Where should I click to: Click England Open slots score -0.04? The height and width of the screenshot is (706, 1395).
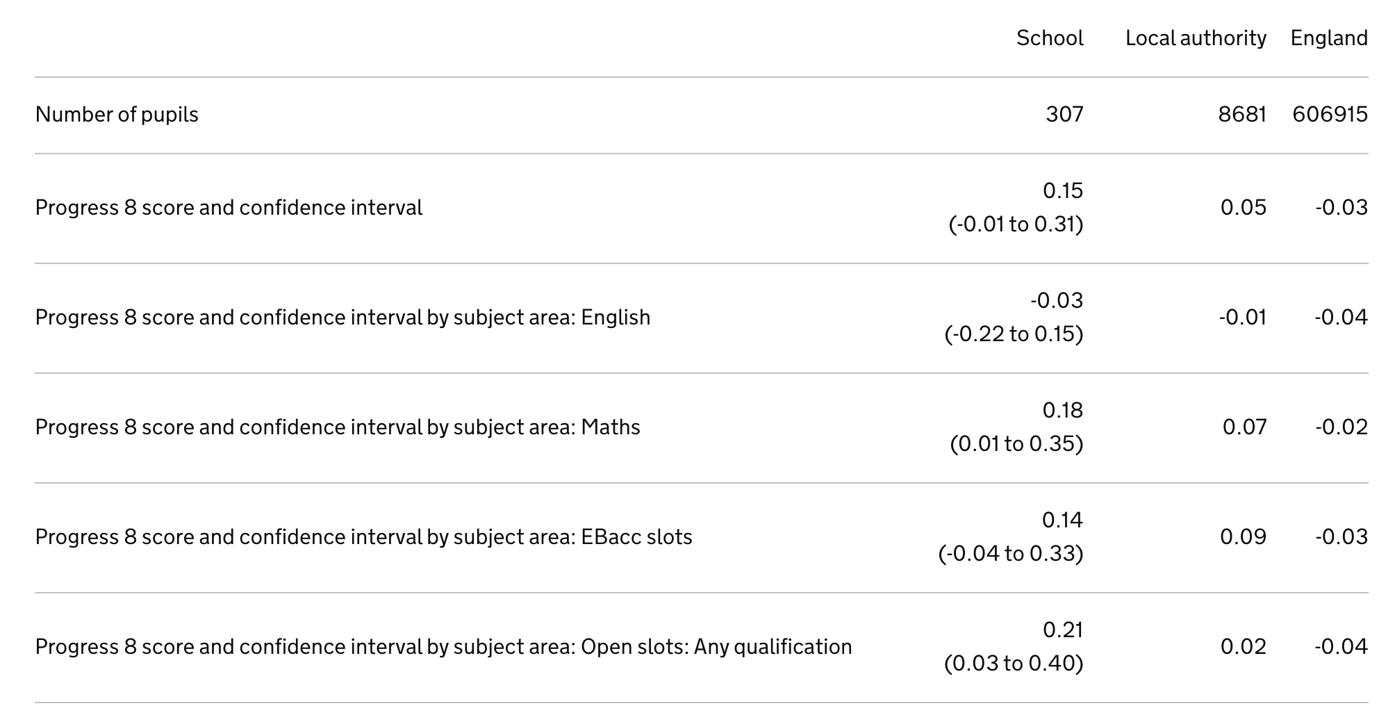click(x=1341, y=646)
